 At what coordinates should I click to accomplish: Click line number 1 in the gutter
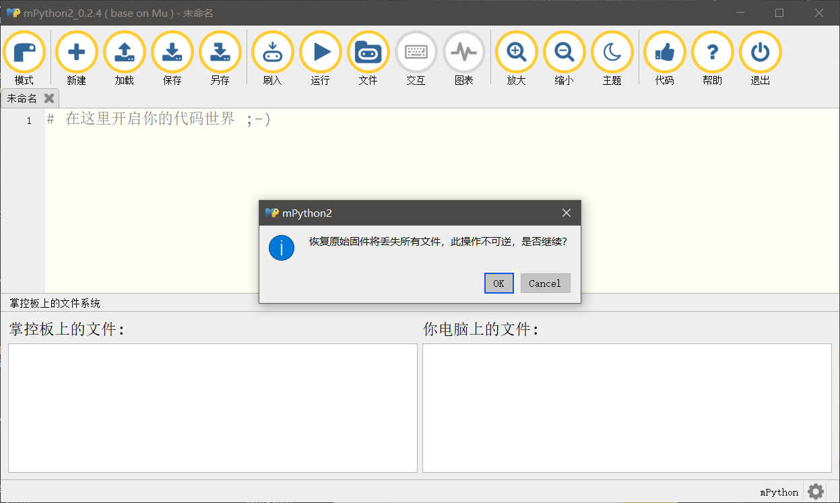point(29,121)
